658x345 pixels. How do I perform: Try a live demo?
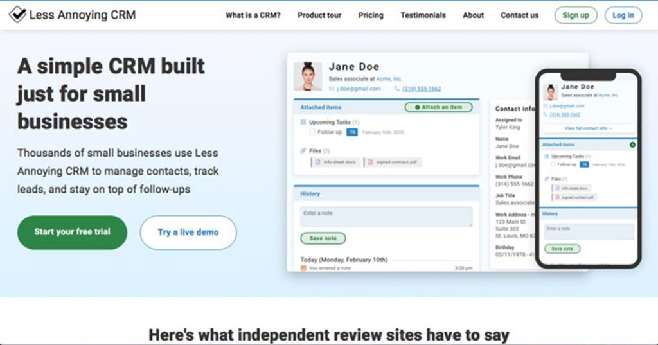[188, 232]
